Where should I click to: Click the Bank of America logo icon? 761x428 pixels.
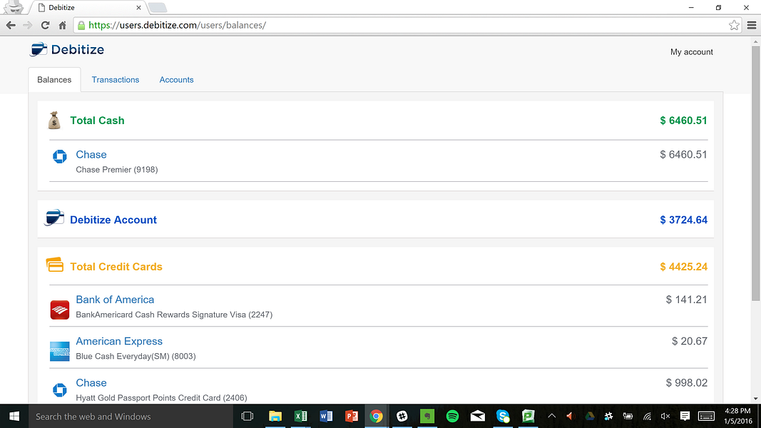[60, 310]
